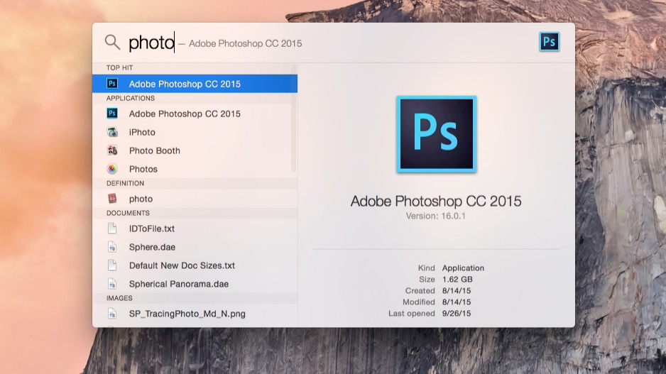Select the photo definition result
This screenshot has width=666, height=374.
tap(195, 199)
